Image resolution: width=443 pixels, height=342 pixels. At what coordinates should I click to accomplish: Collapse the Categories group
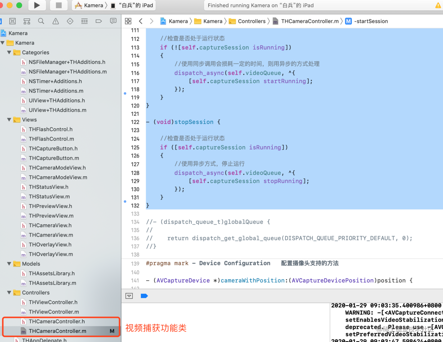pos(9,52)
